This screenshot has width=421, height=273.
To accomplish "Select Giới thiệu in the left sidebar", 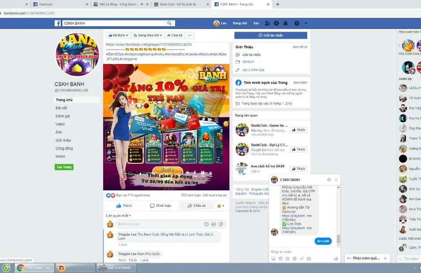I will (x=63, y=140).
